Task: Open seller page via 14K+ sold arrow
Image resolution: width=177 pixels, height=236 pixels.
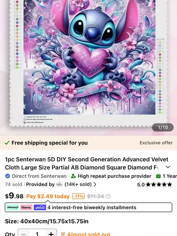Action: [95, 184]
